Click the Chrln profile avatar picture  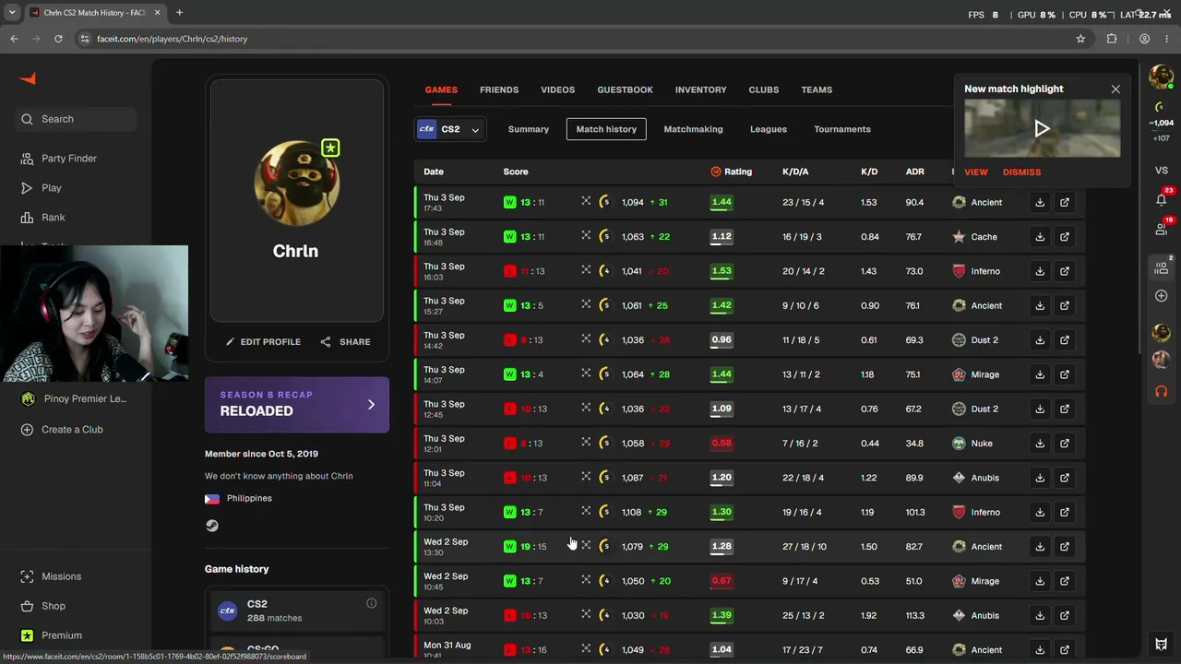point(297,183)
